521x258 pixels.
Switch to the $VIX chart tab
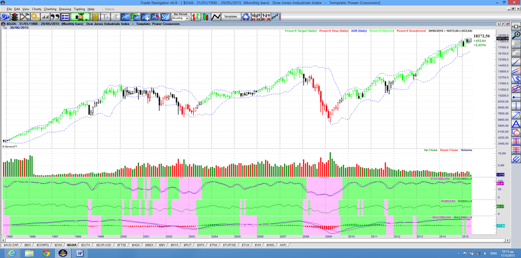258,245
